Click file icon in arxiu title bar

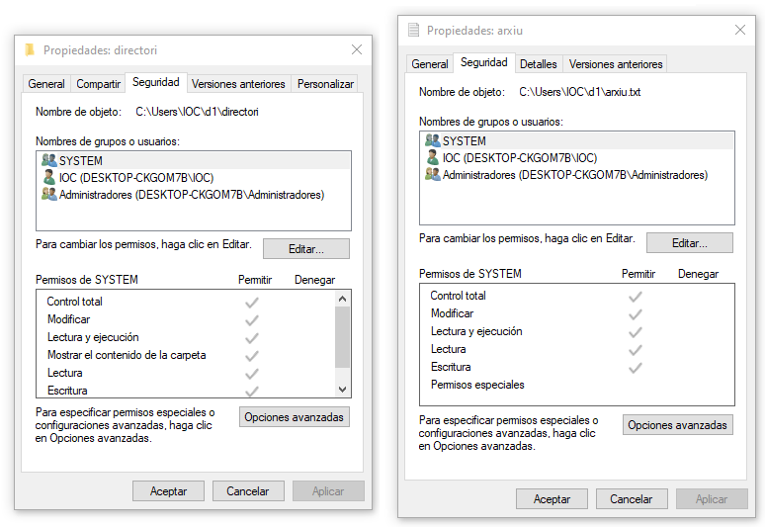pyautogui.click(x=413, y=31)
